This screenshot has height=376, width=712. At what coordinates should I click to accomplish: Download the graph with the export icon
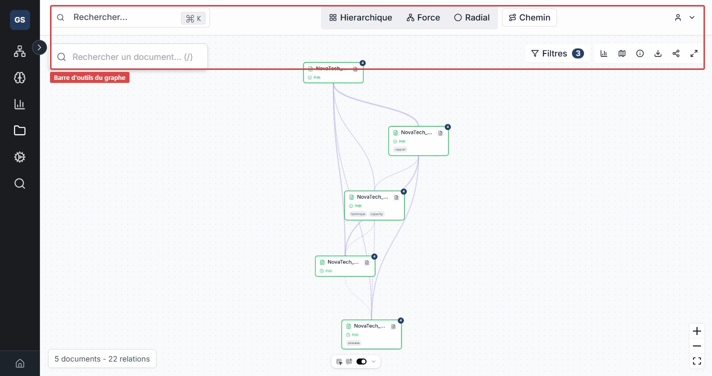658,53
